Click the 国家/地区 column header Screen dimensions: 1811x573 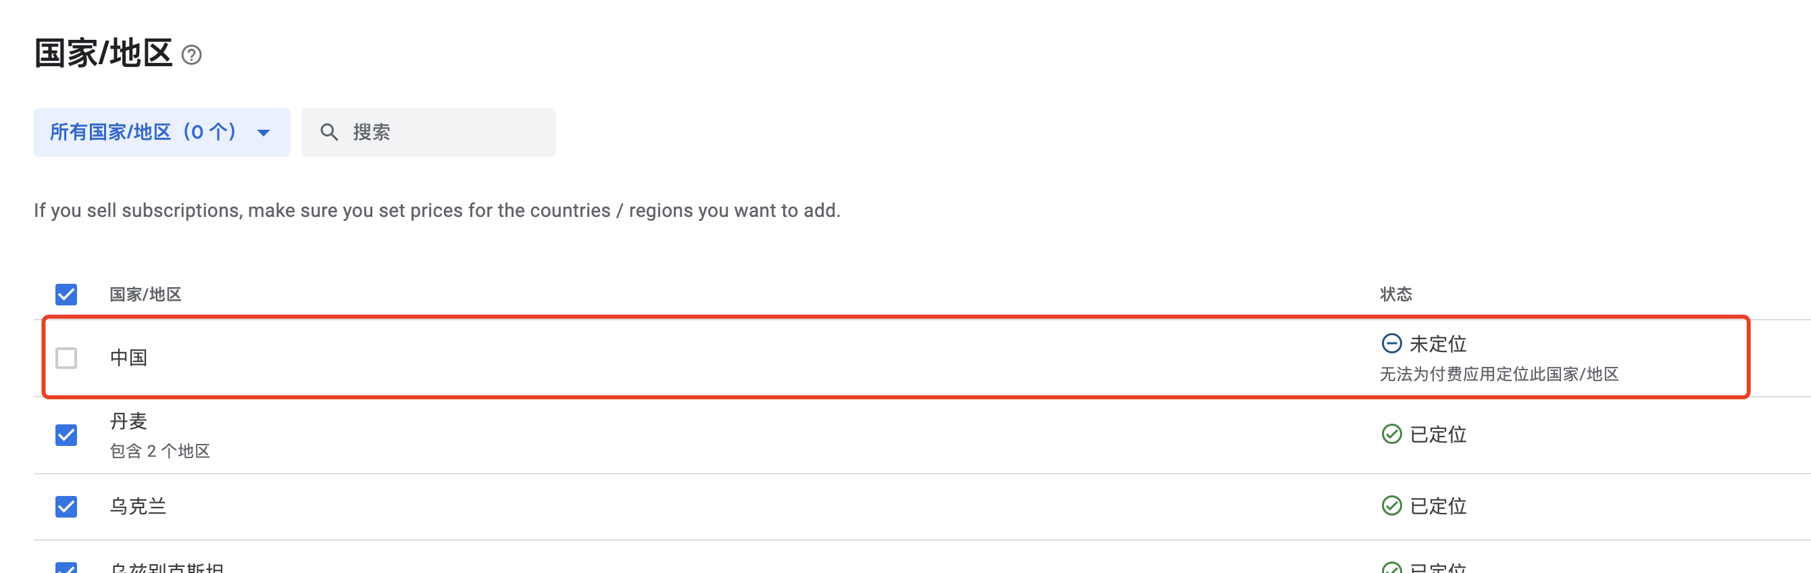145,295
